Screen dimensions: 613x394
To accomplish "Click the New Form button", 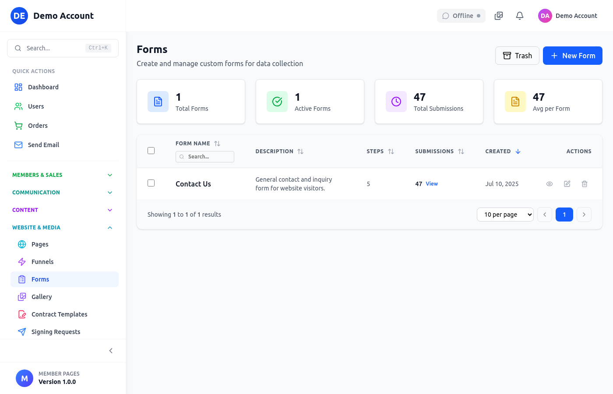I will pos(572,56).
